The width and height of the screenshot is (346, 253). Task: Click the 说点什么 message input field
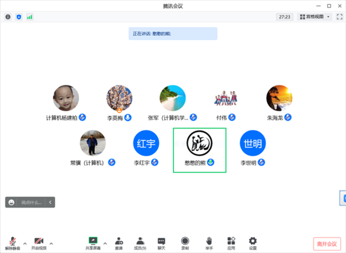31,202
